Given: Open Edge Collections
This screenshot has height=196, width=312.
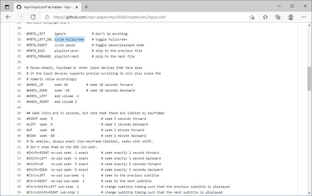Looking at the screenshot, I should click(278, 17).
